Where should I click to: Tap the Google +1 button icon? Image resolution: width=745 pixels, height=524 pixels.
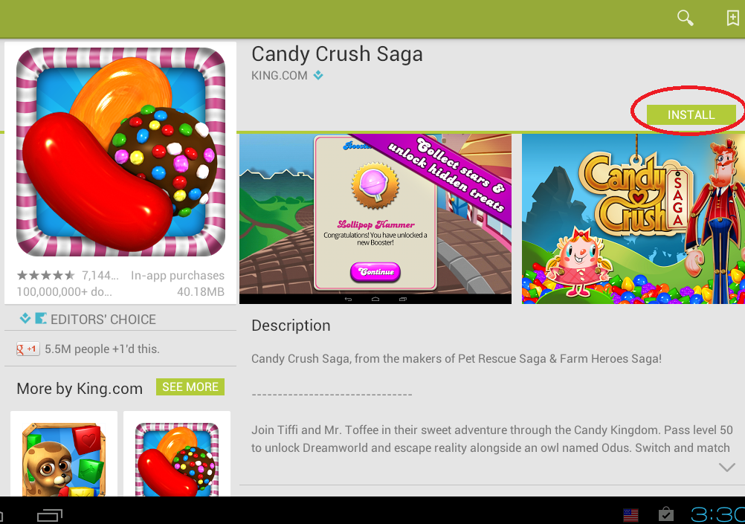click(x=28, y=349)
